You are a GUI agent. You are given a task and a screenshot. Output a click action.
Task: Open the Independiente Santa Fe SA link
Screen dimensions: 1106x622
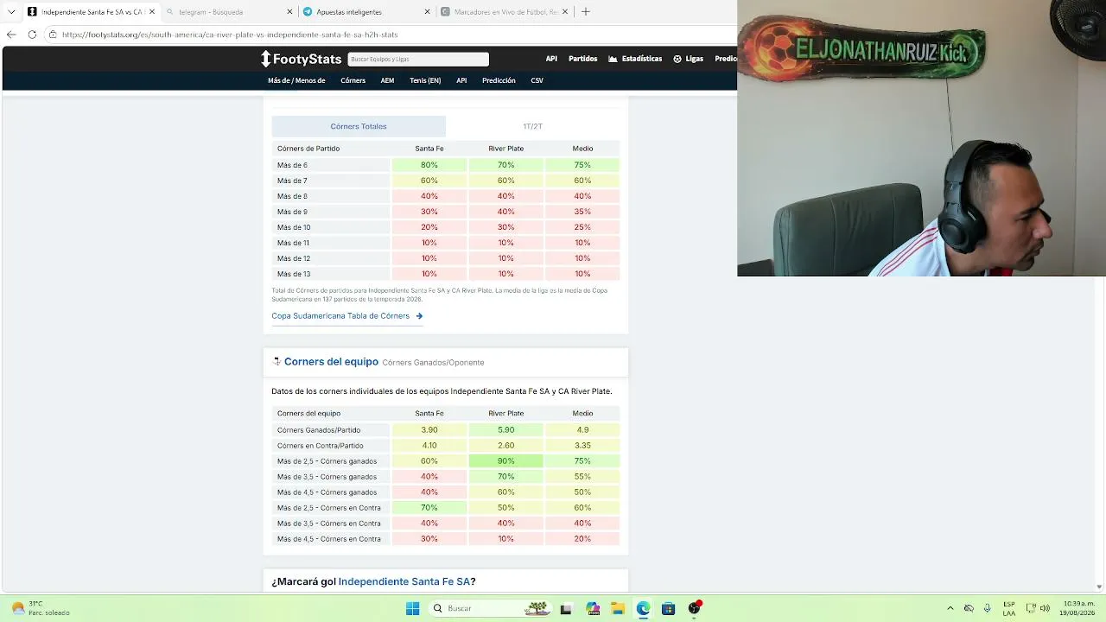[x=404, y=581]
